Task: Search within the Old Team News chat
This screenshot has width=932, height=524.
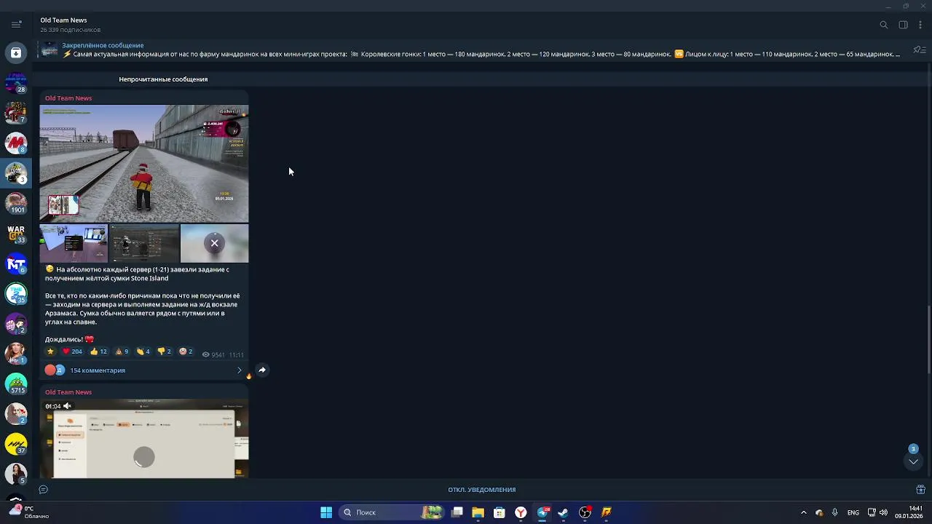Action: point(884,25)
